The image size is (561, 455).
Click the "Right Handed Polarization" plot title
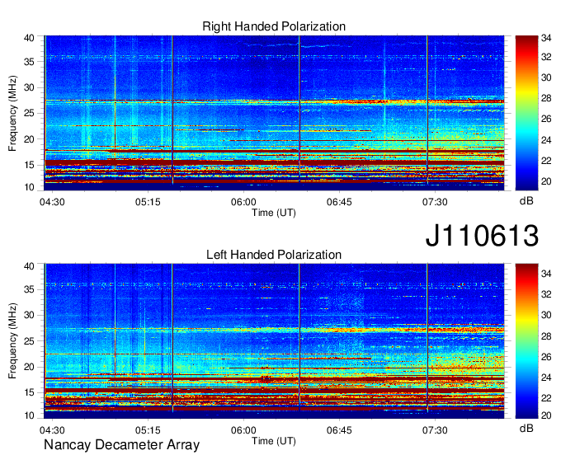(274, 26)
